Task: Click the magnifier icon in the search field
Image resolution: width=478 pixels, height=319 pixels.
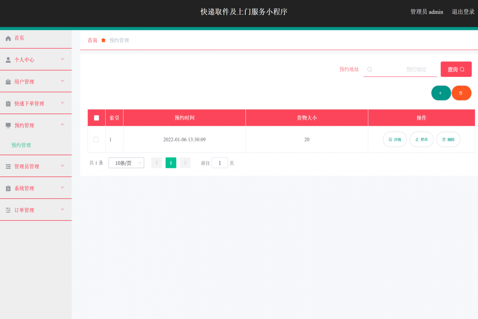Action: [x=370, y=69]
